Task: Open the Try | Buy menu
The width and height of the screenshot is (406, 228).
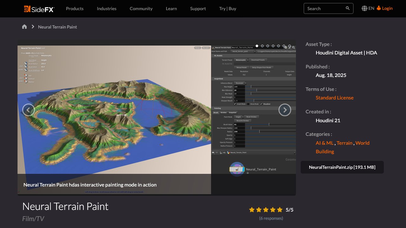Action: [x=228, y=9]
